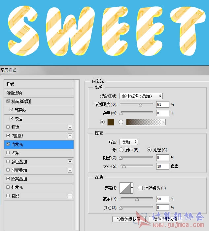Click the 阻塞 value field
The height and width of the screenshot is (231, 209).
click(x=163, y=158)
